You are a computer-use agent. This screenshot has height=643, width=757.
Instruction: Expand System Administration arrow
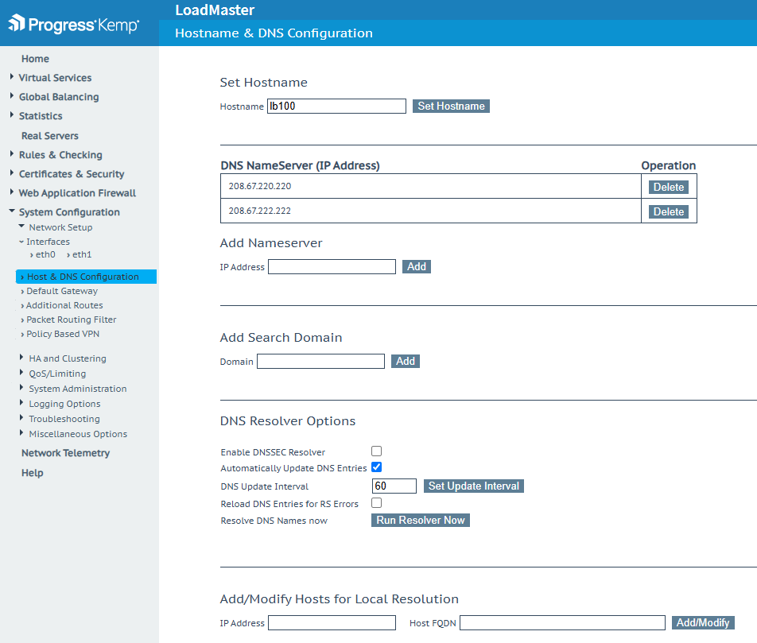click(21, 387)
